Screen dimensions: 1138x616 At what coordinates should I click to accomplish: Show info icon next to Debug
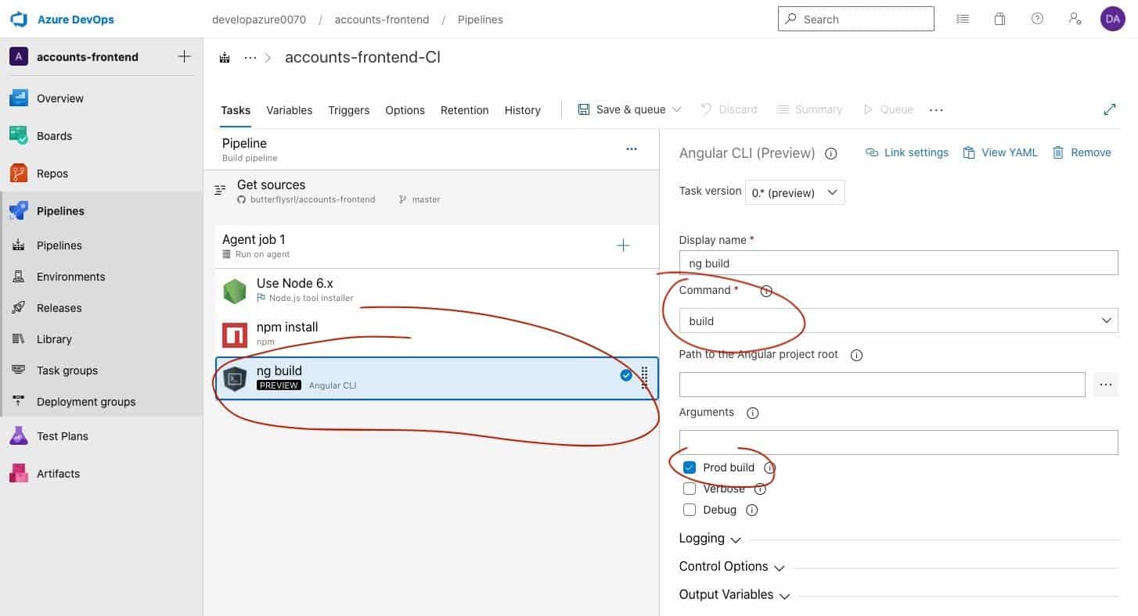(752, 510)
